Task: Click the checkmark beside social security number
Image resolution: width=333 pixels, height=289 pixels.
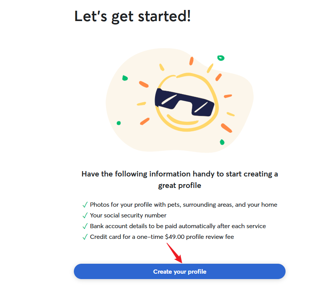Action: 85,216
